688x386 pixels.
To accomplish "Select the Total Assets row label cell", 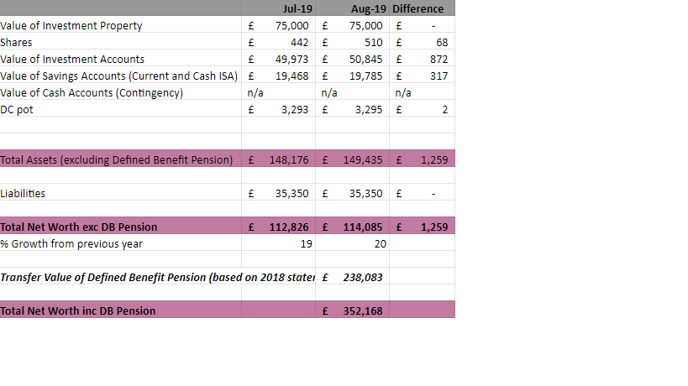I will [116, 159].
